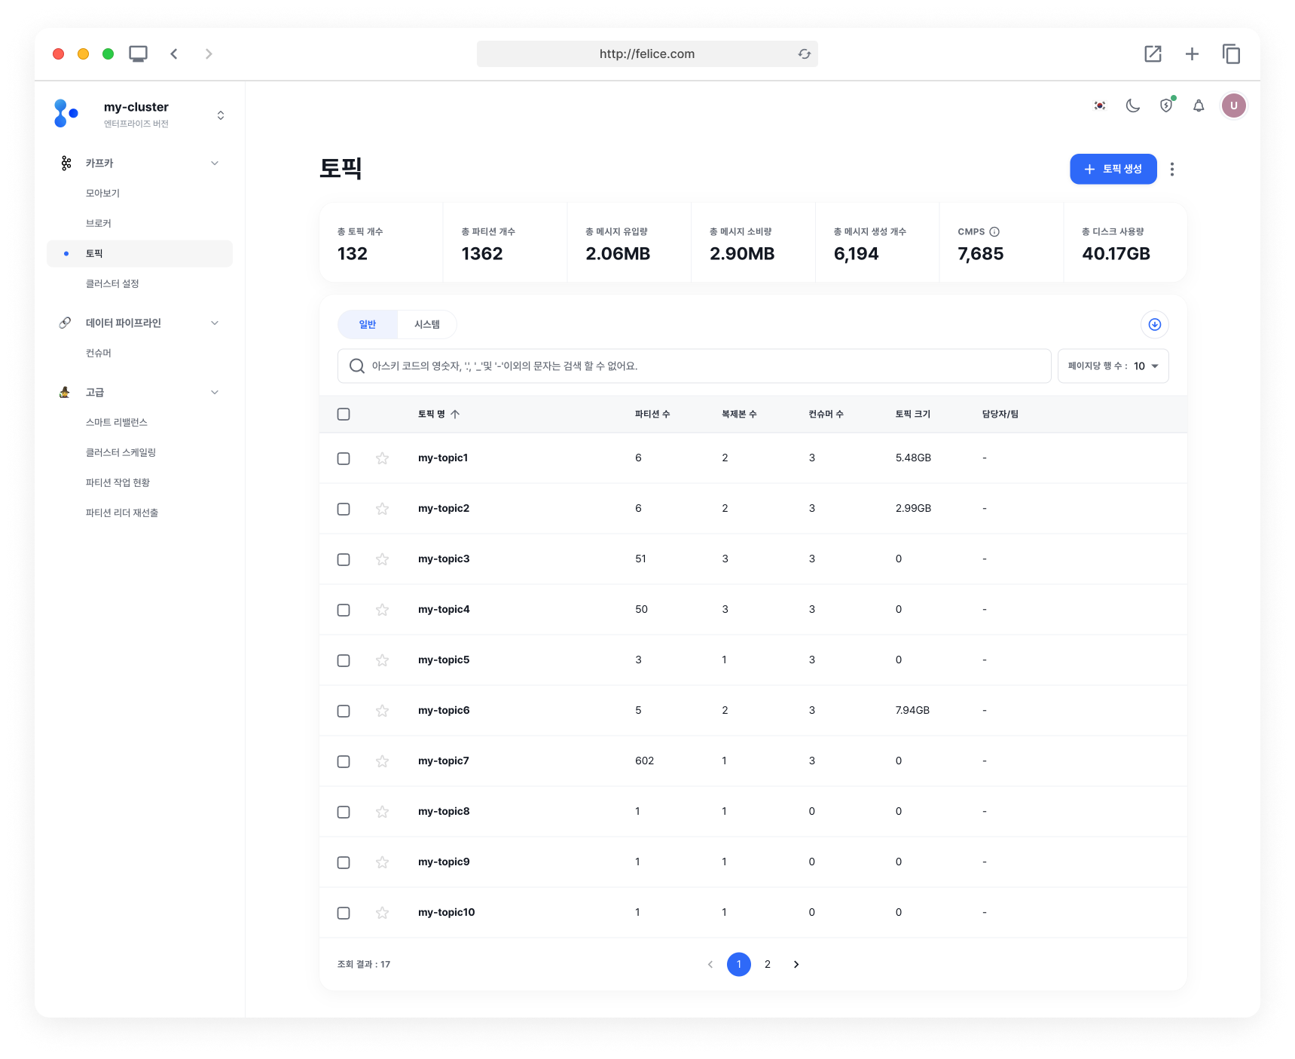Open the my-topic1 topic link

click(443, 458)
